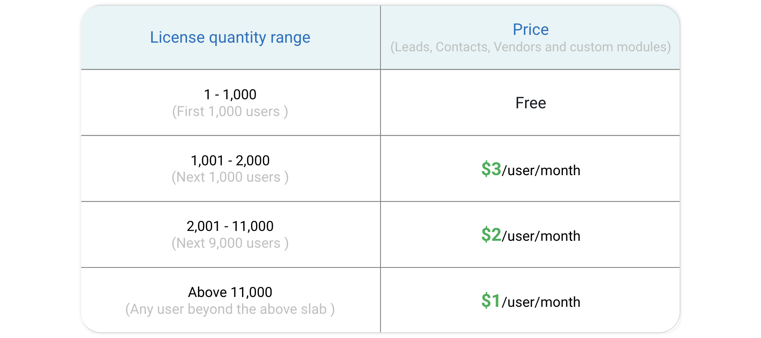Click the 'Free' price cell
Screen dimensions: 761x338
click(530, 103)
